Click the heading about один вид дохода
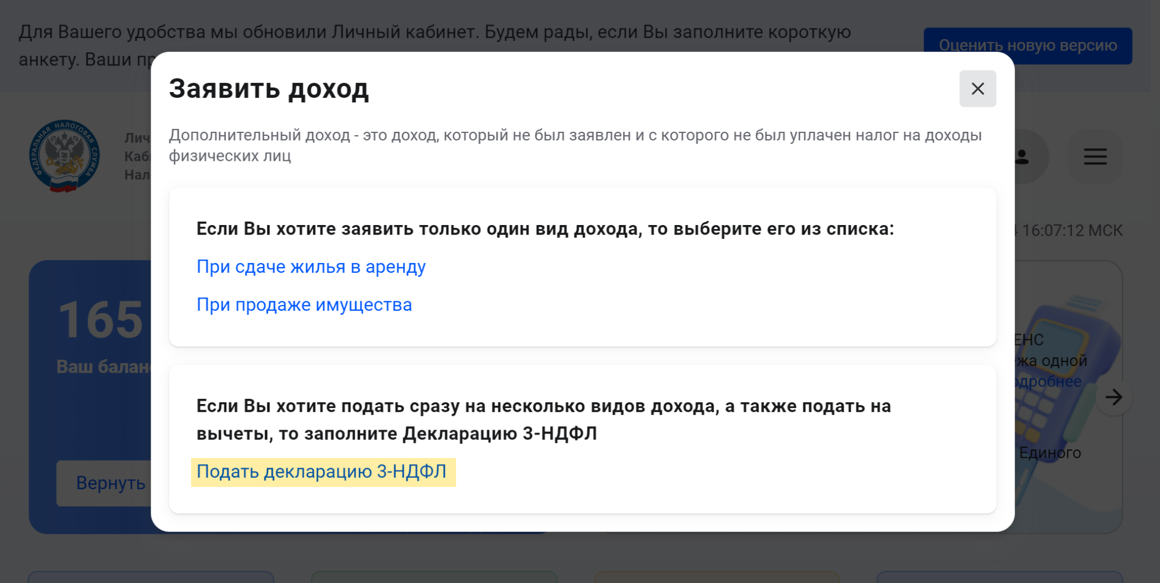 click(545, 228)
